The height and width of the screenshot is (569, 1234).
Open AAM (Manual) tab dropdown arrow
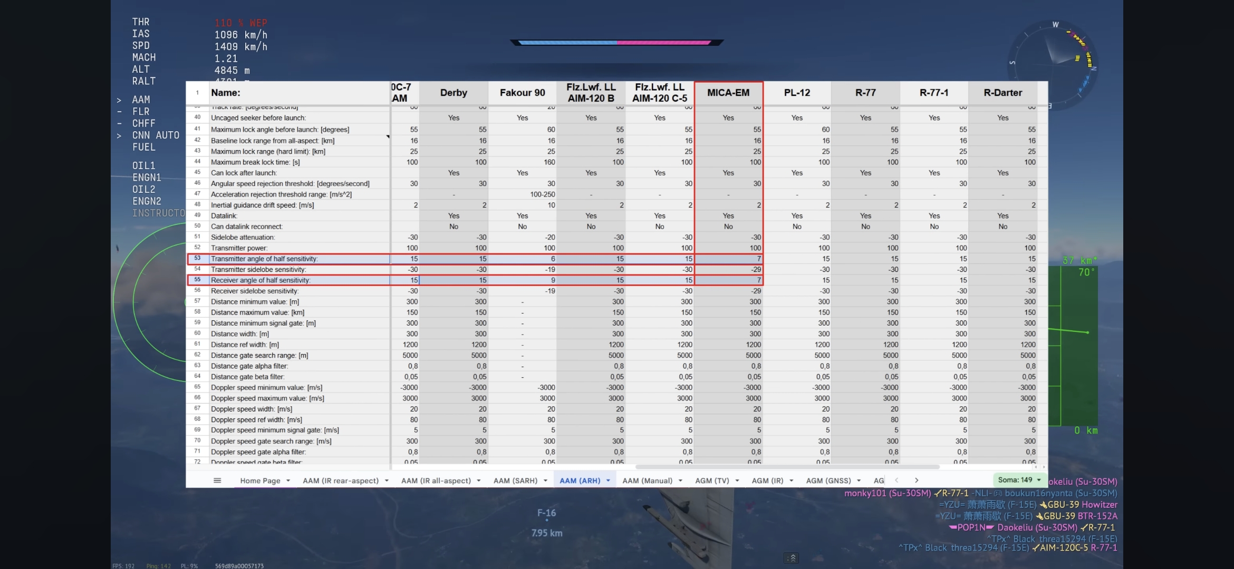[x=680, y=480]
